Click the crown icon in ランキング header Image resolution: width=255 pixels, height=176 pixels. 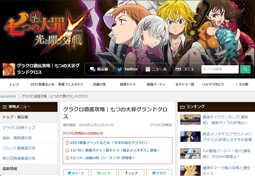tap(182, 107)
